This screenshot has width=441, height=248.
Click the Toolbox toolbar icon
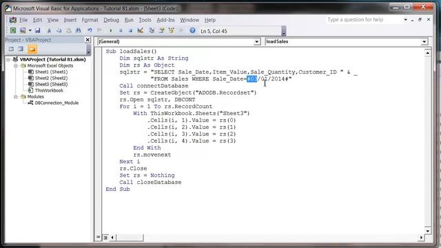(x=181, y=30)
